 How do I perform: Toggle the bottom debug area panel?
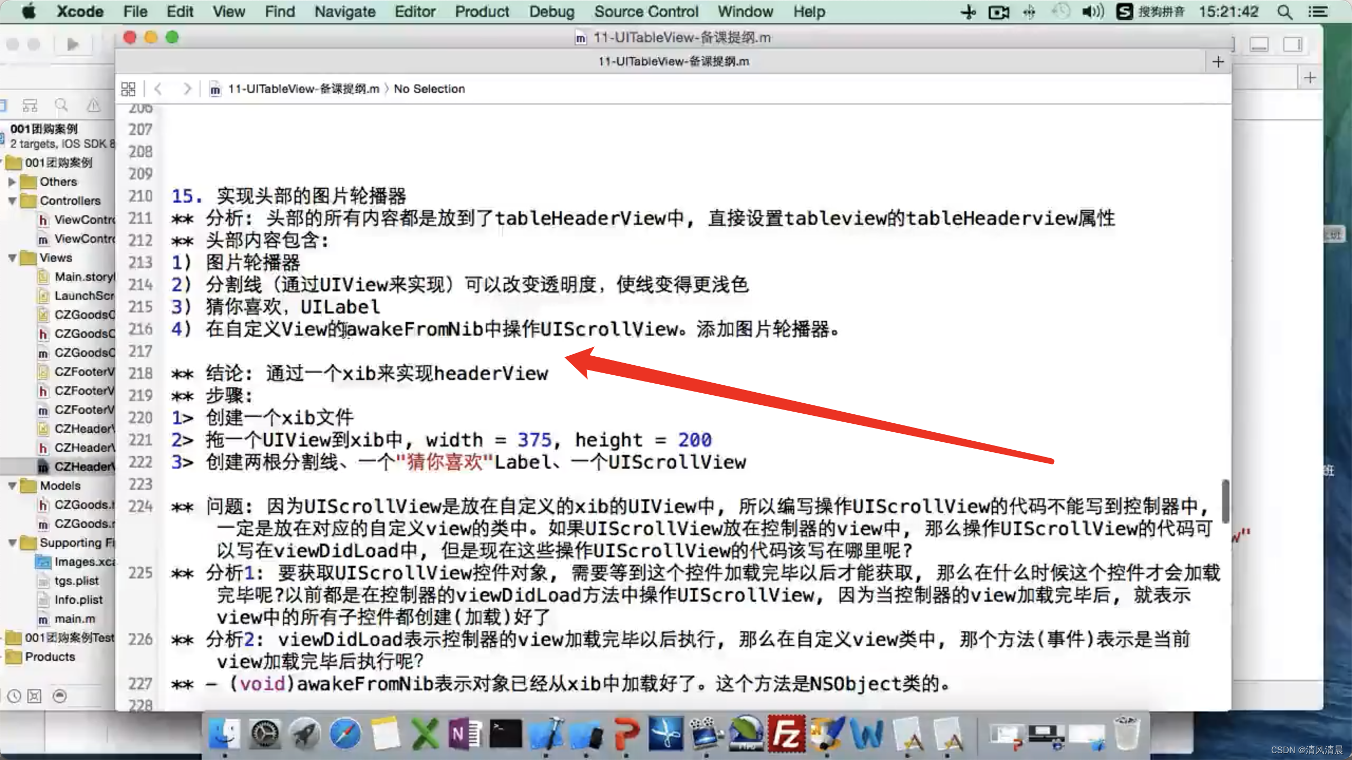coord(1259,44)
